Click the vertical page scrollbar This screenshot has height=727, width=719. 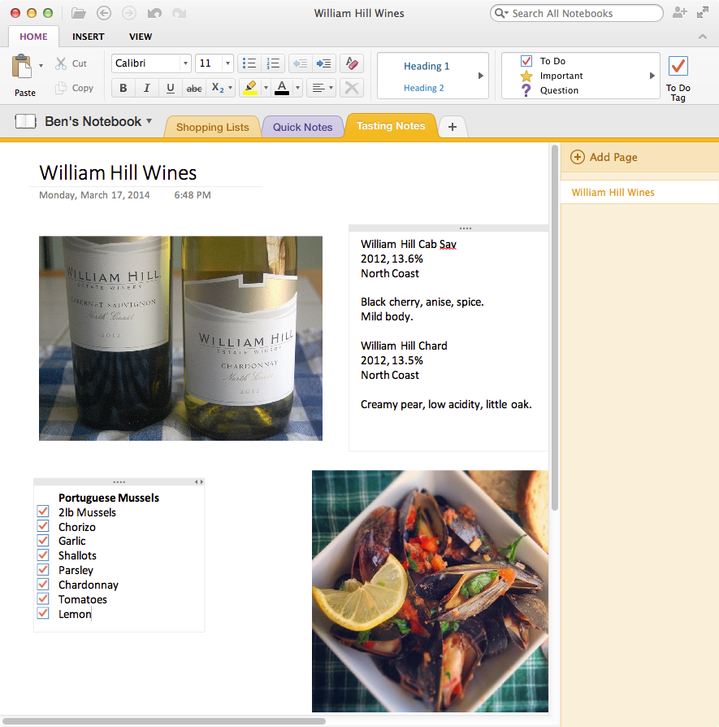click(x=554, y=329)
